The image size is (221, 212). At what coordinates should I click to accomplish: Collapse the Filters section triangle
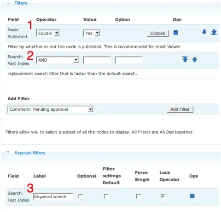(8, 3)
